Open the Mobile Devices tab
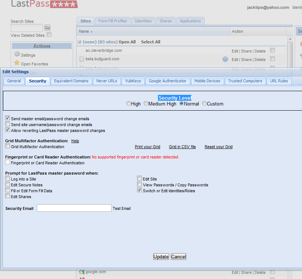Viewport: 302px width, 279px height. pos(207,81)
